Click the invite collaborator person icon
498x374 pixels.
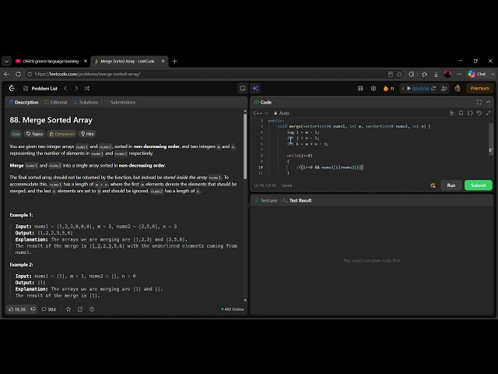tap(444, 88)
